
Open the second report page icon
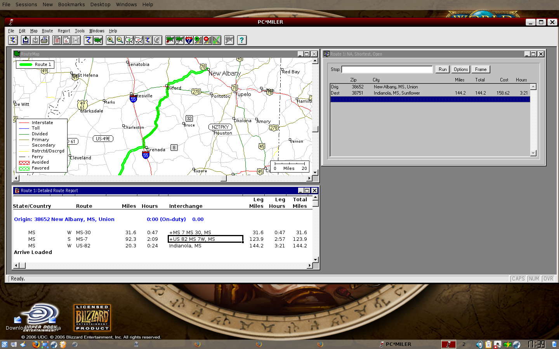[x=66, y=40]
